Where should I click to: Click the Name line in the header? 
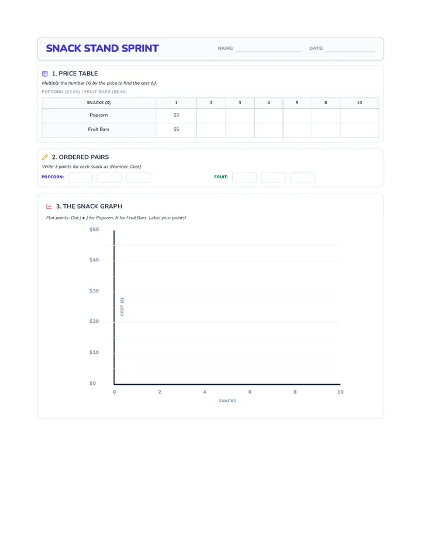tap(268, 49)
